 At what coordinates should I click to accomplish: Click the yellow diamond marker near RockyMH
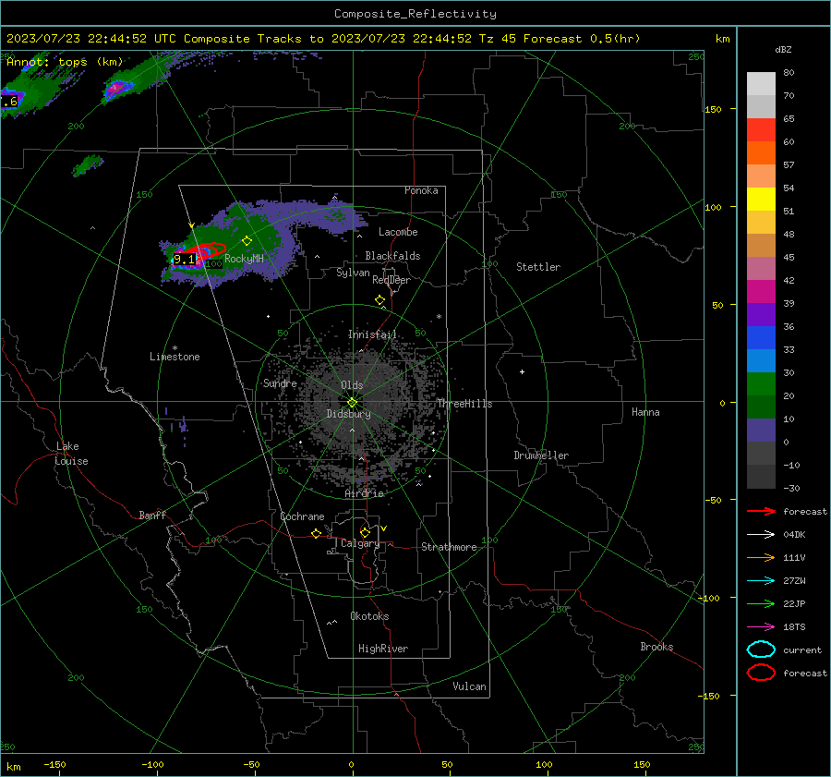(247, 241)
